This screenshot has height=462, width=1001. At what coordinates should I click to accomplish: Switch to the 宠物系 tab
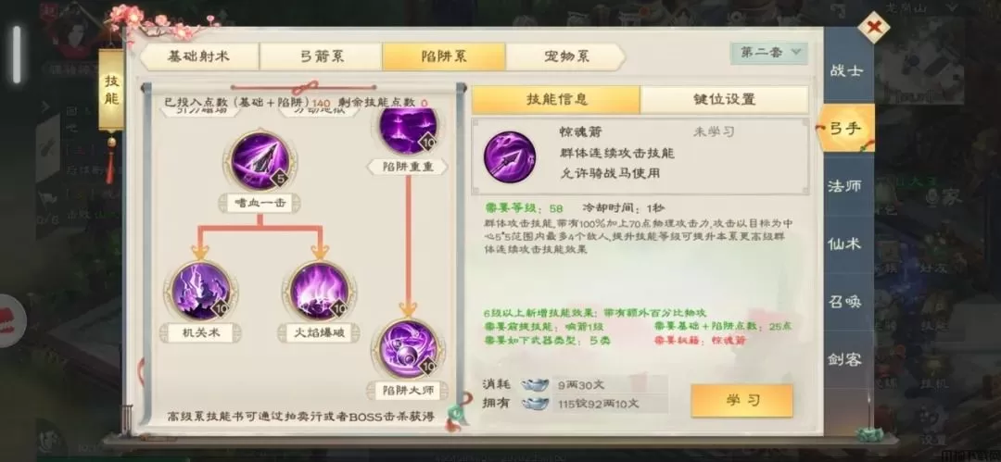coord(565,56)
